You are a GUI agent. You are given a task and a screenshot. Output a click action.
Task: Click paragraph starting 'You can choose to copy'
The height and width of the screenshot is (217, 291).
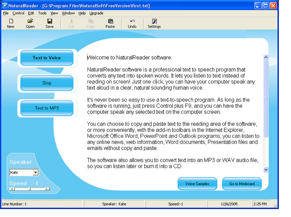tap(173, 136)
